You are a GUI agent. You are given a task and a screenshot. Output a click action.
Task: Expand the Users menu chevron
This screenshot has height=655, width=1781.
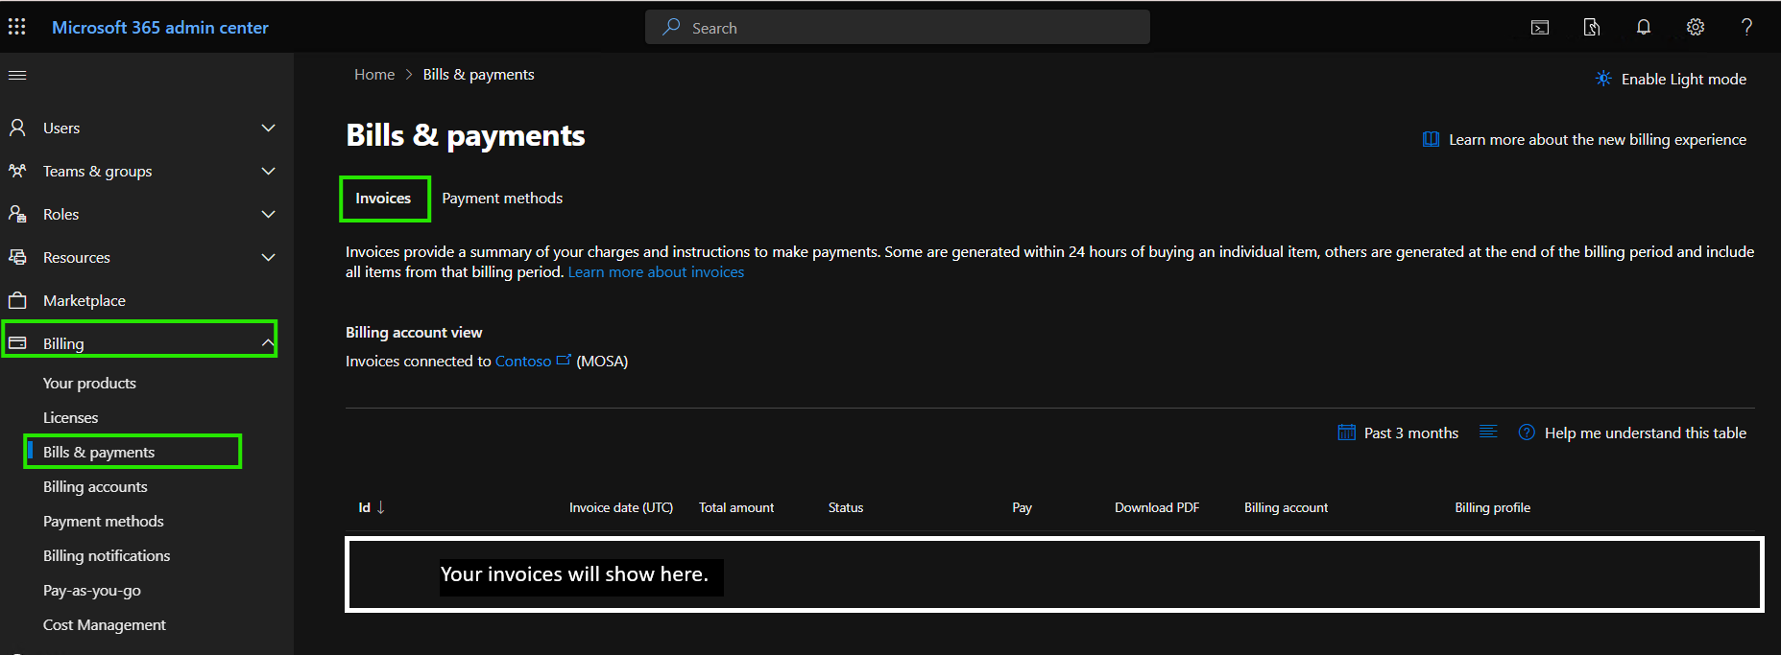pos(269,128)
